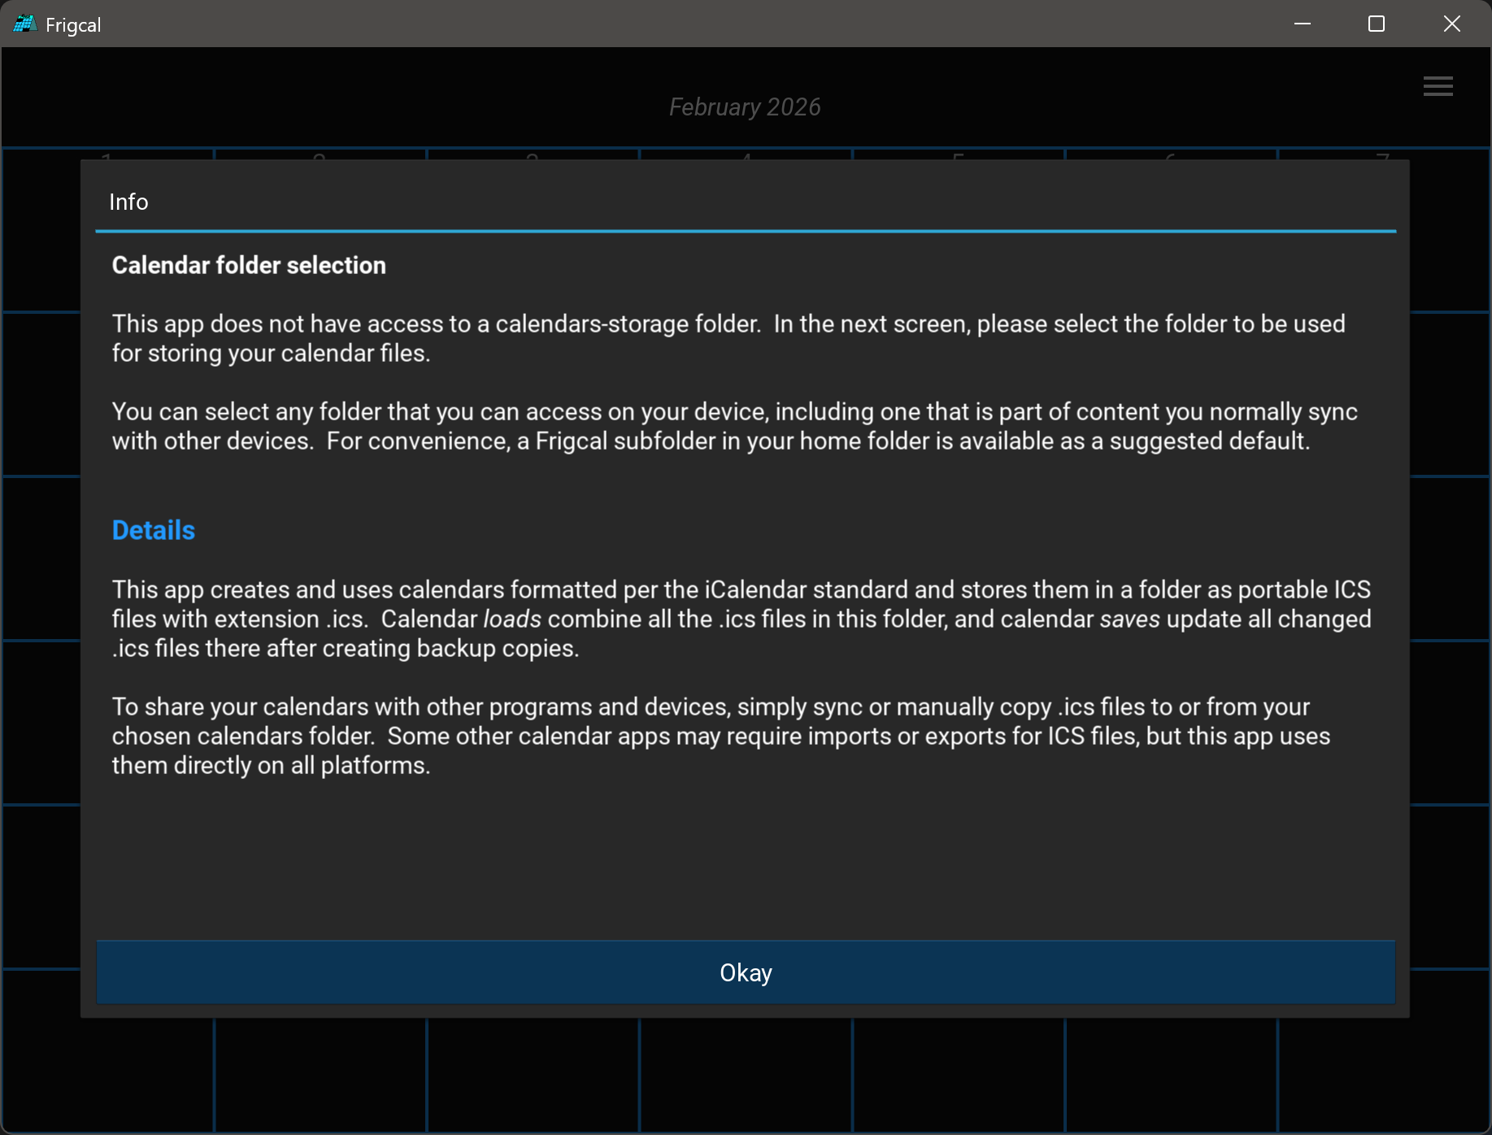Click the italic word "saves"
Screen dimensions: 1492x1135
pyautogui.click(x=1129, y=620)
